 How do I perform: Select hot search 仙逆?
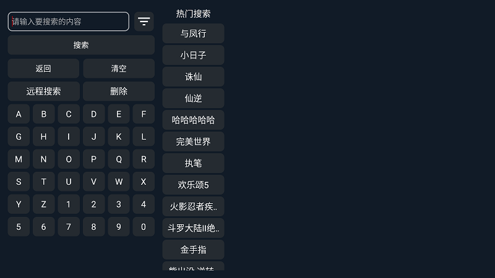(x=193, y=98)
